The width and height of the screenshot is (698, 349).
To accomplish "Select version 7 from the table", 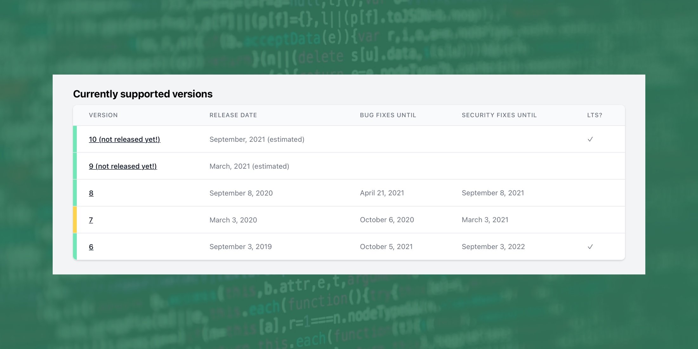I will point(91,220).
